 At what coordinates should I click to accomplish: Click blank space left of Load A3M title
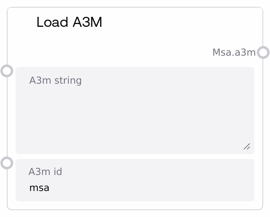[22, 22]
